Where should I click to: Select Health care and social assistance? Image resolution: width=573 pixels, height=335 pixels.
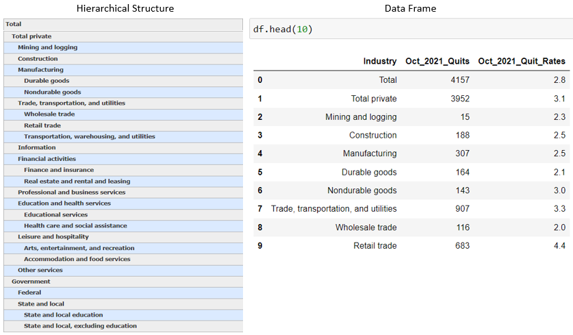pyautogui.click(x=75, y=226)
